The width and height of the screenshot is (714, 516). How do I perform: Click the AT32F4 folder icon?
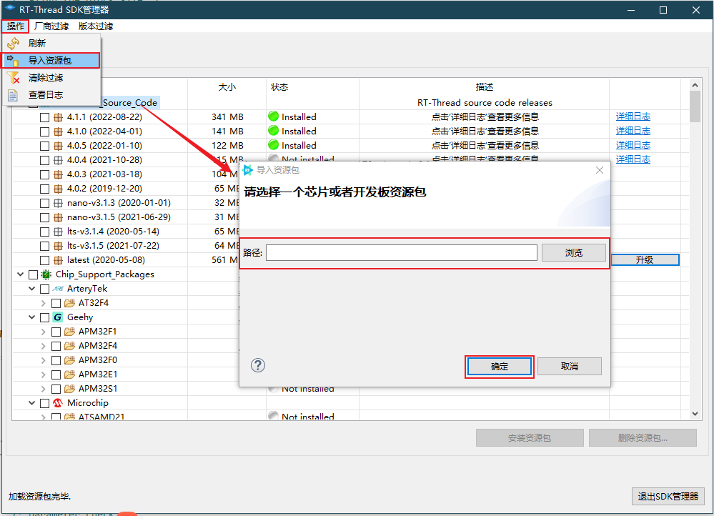[69, 303]
